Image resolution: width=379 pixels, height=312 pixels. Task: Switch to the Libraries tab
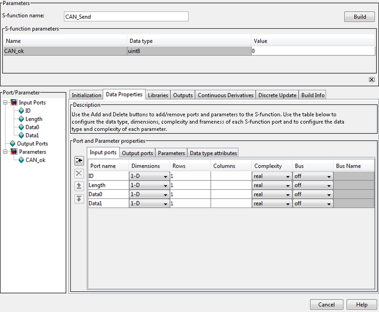point(158,95)
